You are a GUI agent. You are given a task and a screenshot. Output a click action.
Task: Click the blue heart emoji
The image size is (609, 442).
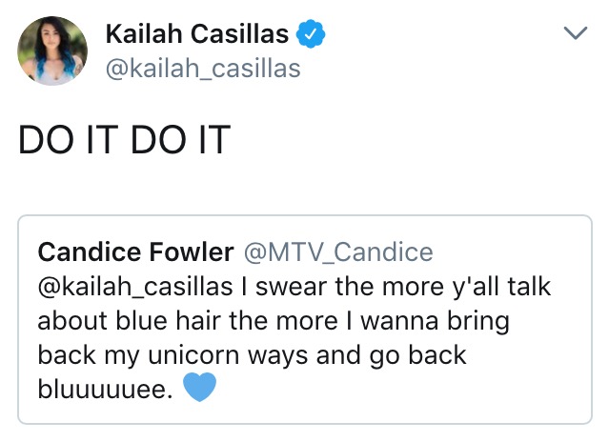pos(199,387)
